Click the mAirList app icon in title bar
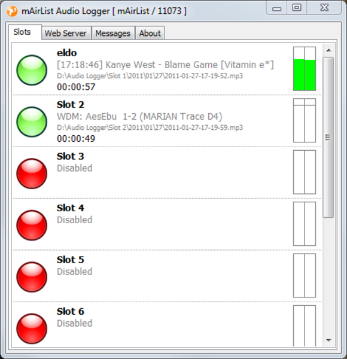The height and width of the screenshot is (359, 347). [x=12, y=11]
